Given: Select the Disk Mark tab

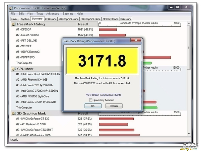Looking at the screenshot, I should pos(126,19).
